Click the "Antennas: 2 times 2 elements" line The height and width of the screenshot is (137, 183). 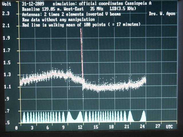[x=53, y=15]
